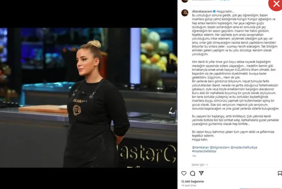Share the post via paper plane icon

tap(201, 173)
